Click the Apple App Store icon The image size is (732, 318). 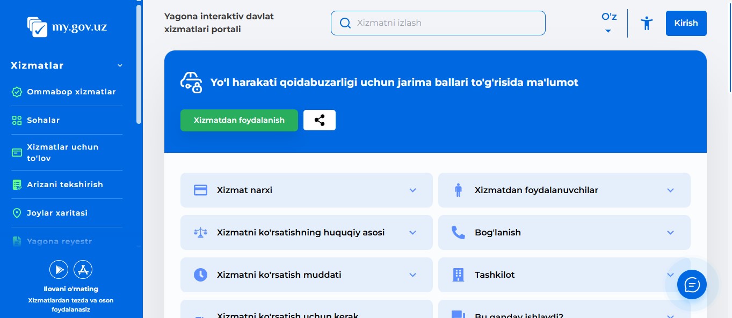pos(83,269)
